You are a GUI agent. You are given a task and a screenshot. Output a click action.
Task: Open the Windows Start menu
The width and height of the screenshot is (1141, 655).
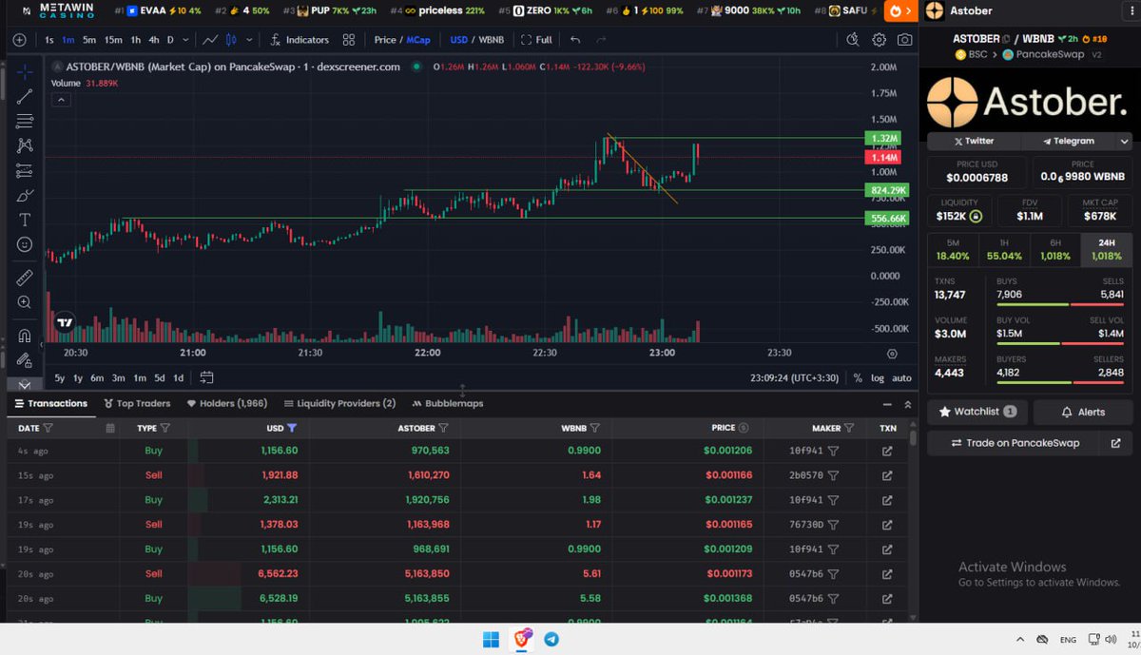tap(492, 639)
